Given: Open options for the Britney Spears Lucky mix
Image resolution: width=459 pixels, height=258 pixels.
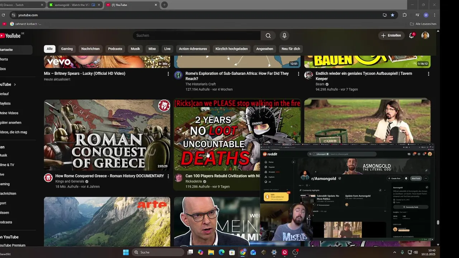Looking at the screenshot, I should click(x=168, y=74).
